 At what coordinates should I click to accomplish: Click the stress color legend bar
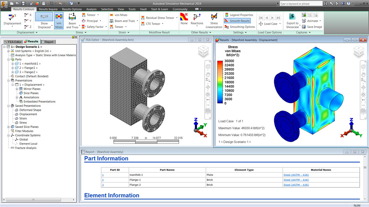(x=220, y=82)
